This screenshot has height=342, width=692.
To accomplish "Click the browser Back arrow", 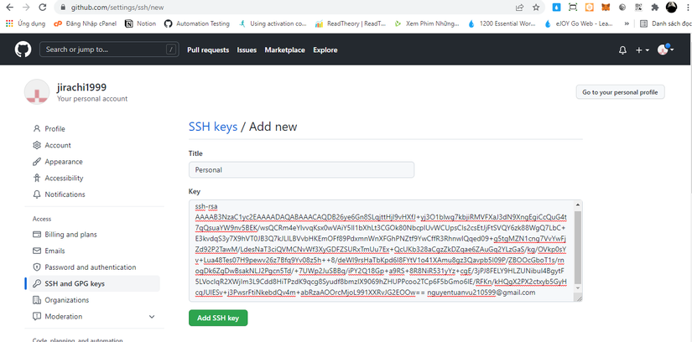I will tap(10, 7).
